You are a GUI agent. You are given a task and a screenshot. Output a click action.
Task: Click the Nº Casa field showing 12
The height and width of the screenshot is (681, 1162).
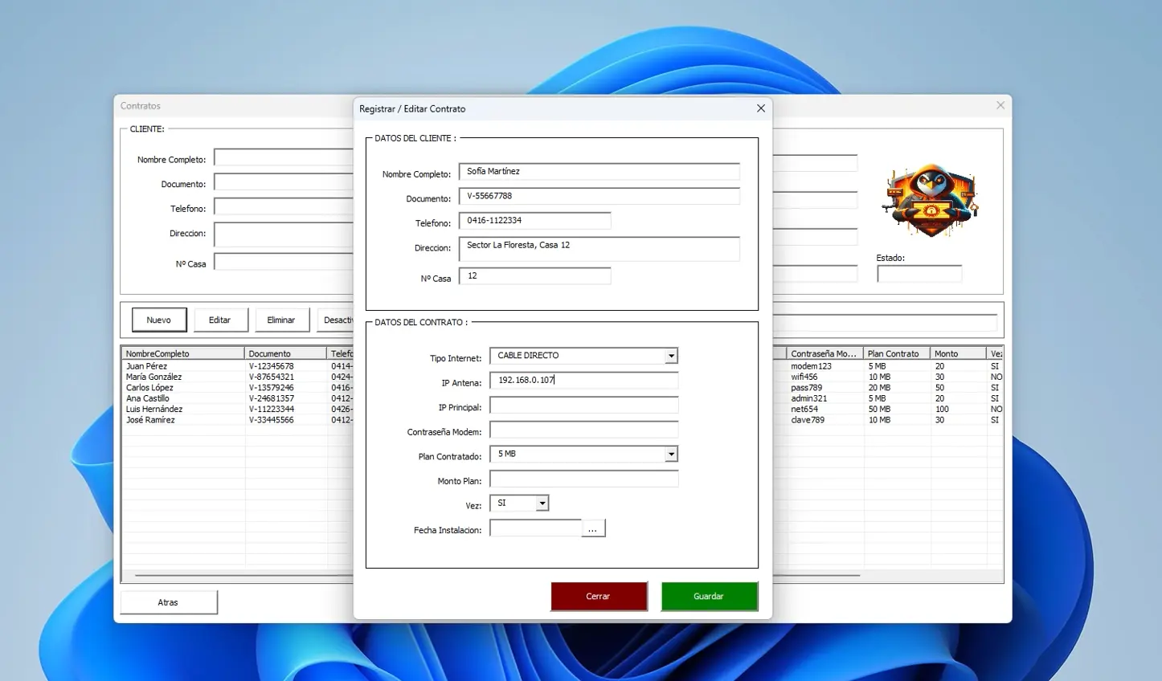[535, 276]
